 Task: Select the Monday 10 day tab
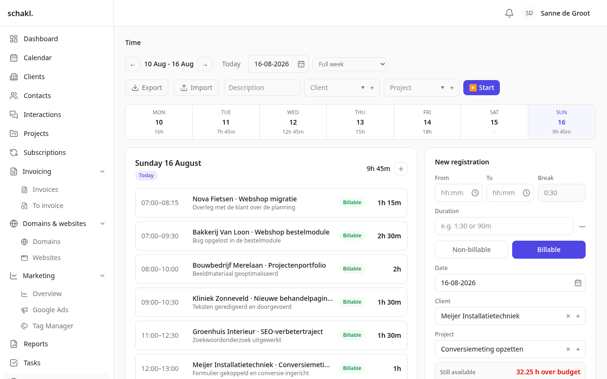(159, 122)
